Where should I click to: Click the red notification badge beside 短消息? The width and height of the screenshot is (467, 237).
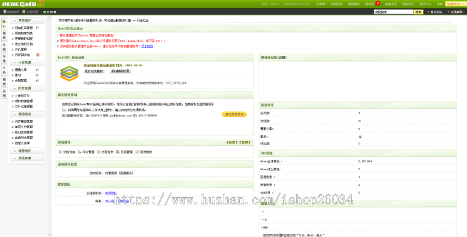tap(378, 3)
